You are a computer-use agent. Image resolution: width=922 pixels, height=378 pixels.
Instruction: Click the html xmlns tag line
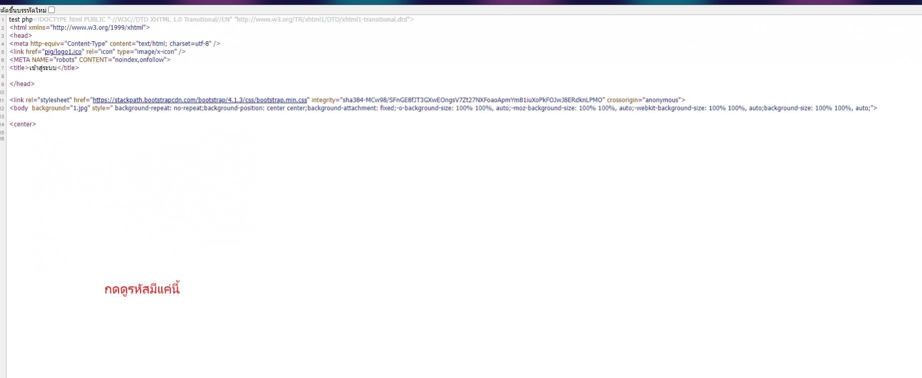(79, 28)
